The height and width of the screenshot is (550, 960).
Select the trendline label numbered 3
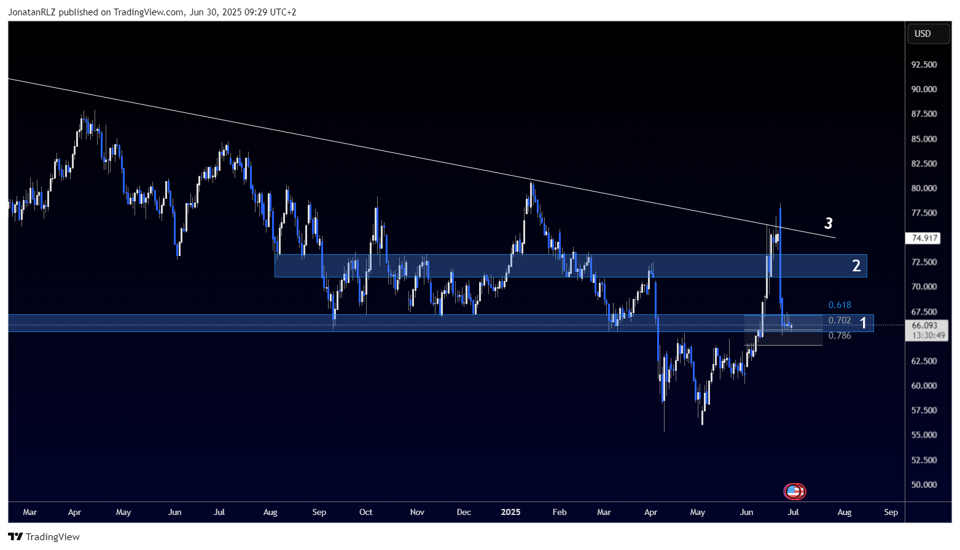click(829, 223)
